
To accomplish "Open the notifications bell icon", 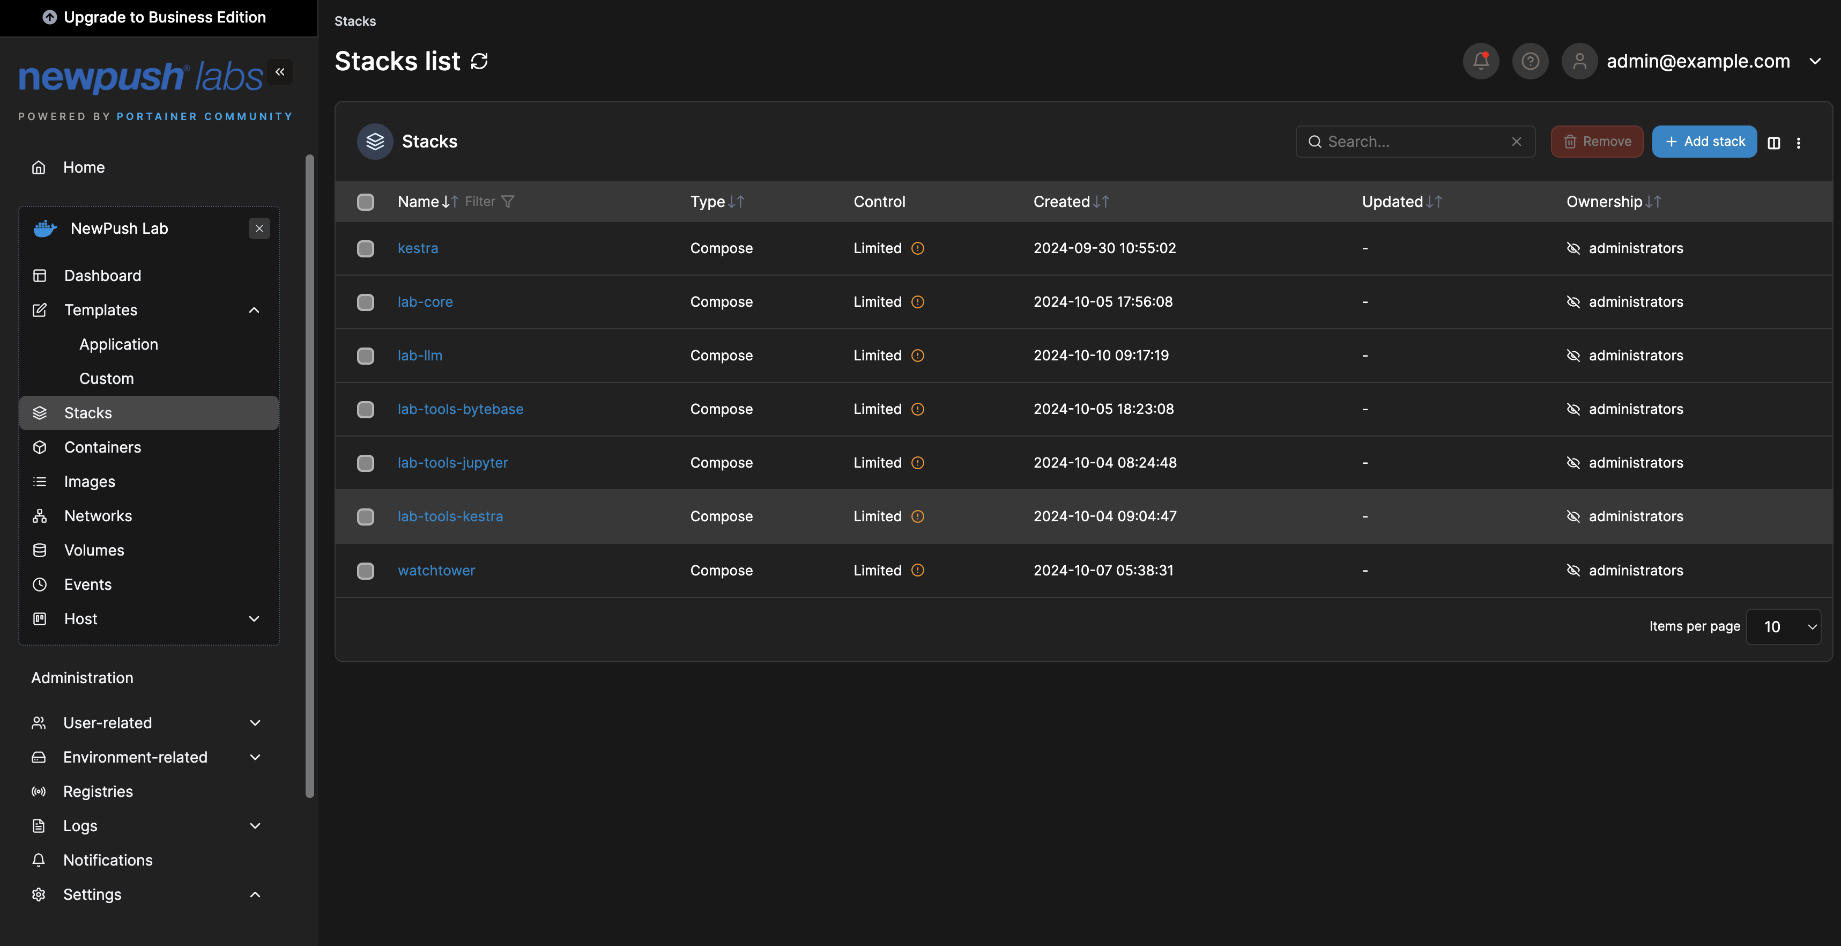I will [1481, 62].
